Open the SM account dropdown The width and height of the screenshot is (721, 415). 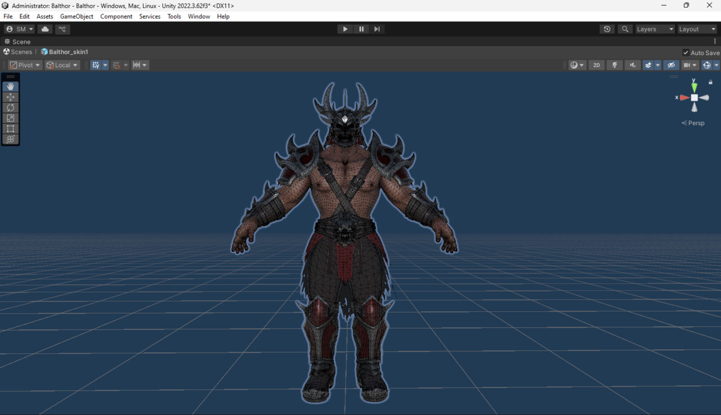pos(20,29)
